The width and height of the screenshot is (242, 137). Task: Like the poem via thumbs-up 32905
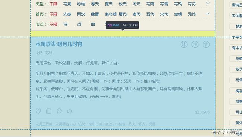click(202, 112)
